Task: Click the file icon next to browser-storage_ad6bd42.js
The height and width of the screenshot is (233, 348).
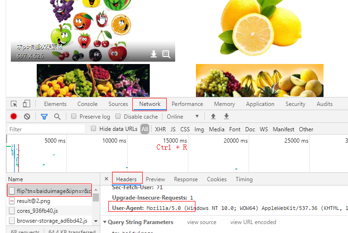Action: point(12,221)
